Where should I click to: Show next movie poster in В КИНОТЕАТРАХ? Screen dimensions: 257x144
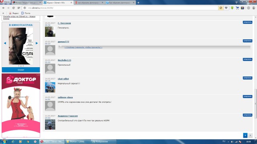tap(37, 43)
